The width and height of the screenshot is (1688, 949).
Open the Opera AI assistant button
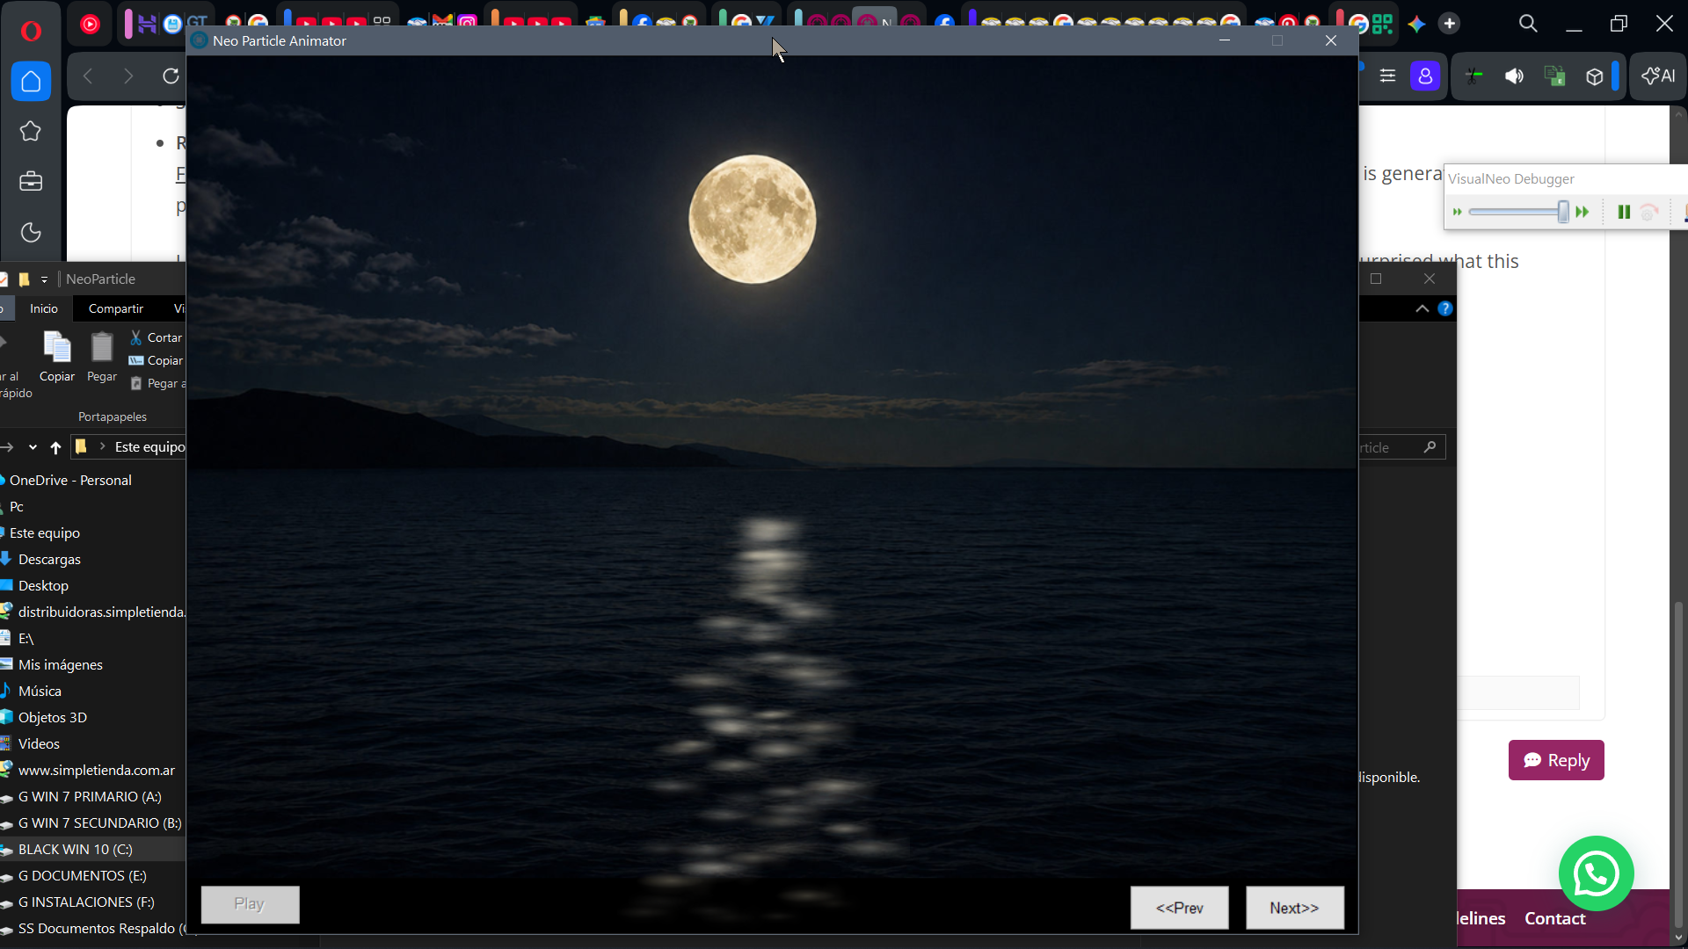pyautogui.click(x=1658, y=76)
